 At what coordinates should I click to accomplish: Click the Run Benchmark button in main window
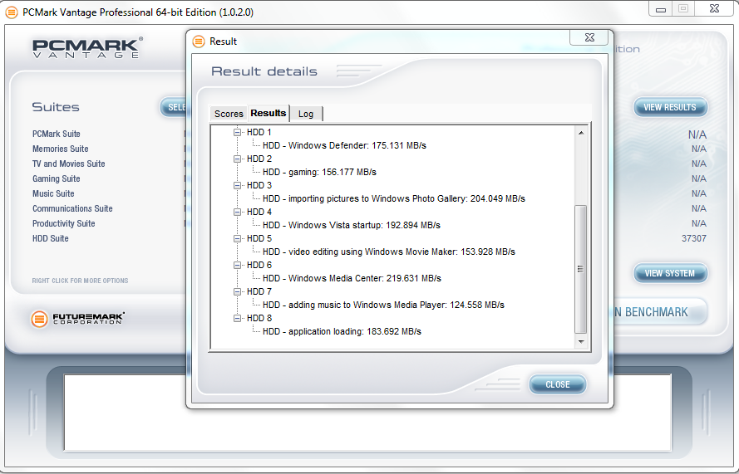pyautogui.click(x=659, y=312)
